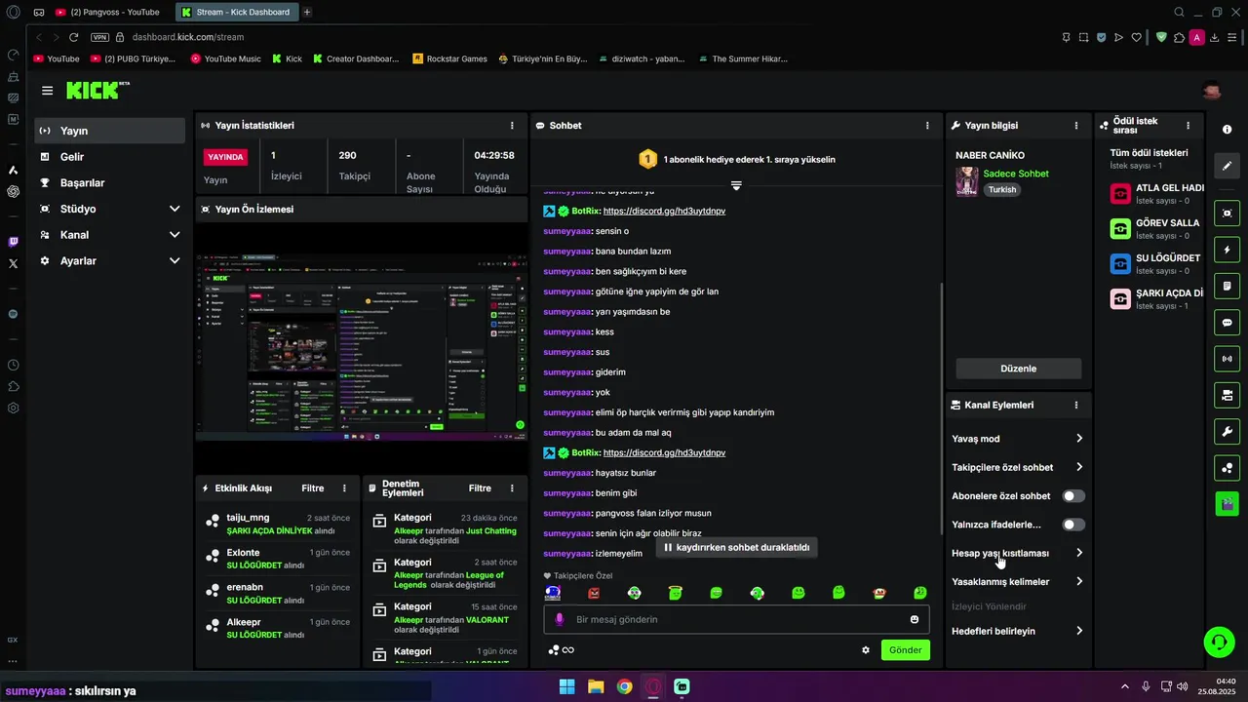Open Etkinlik Akışı Filtre dropdown

coord(312,488)
